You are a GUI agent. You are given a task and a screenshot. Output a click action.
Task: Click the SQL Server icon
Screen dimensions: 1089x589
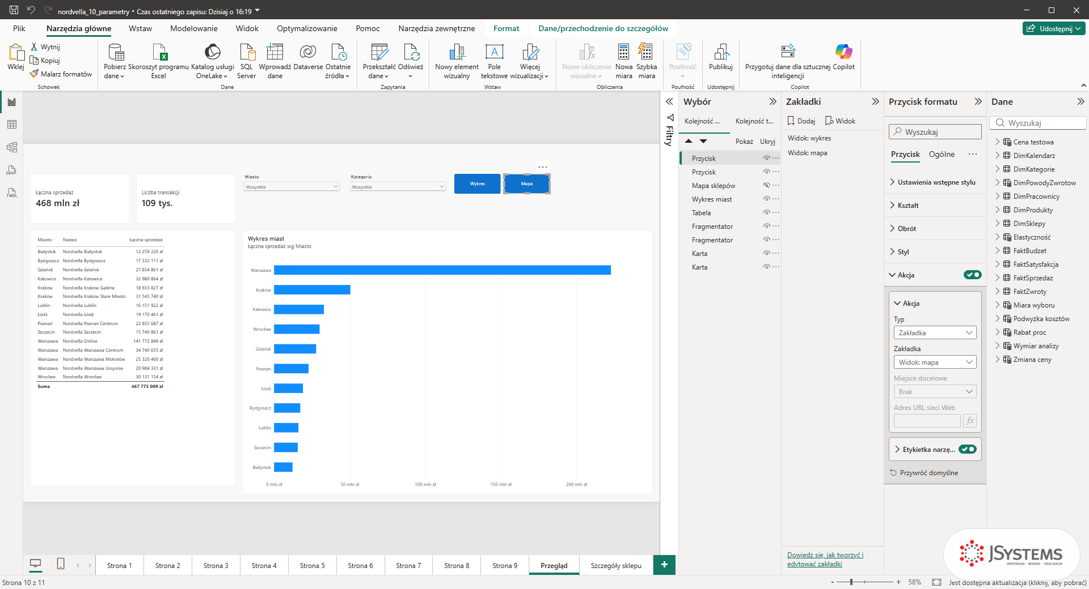click(x=247, y=52)
